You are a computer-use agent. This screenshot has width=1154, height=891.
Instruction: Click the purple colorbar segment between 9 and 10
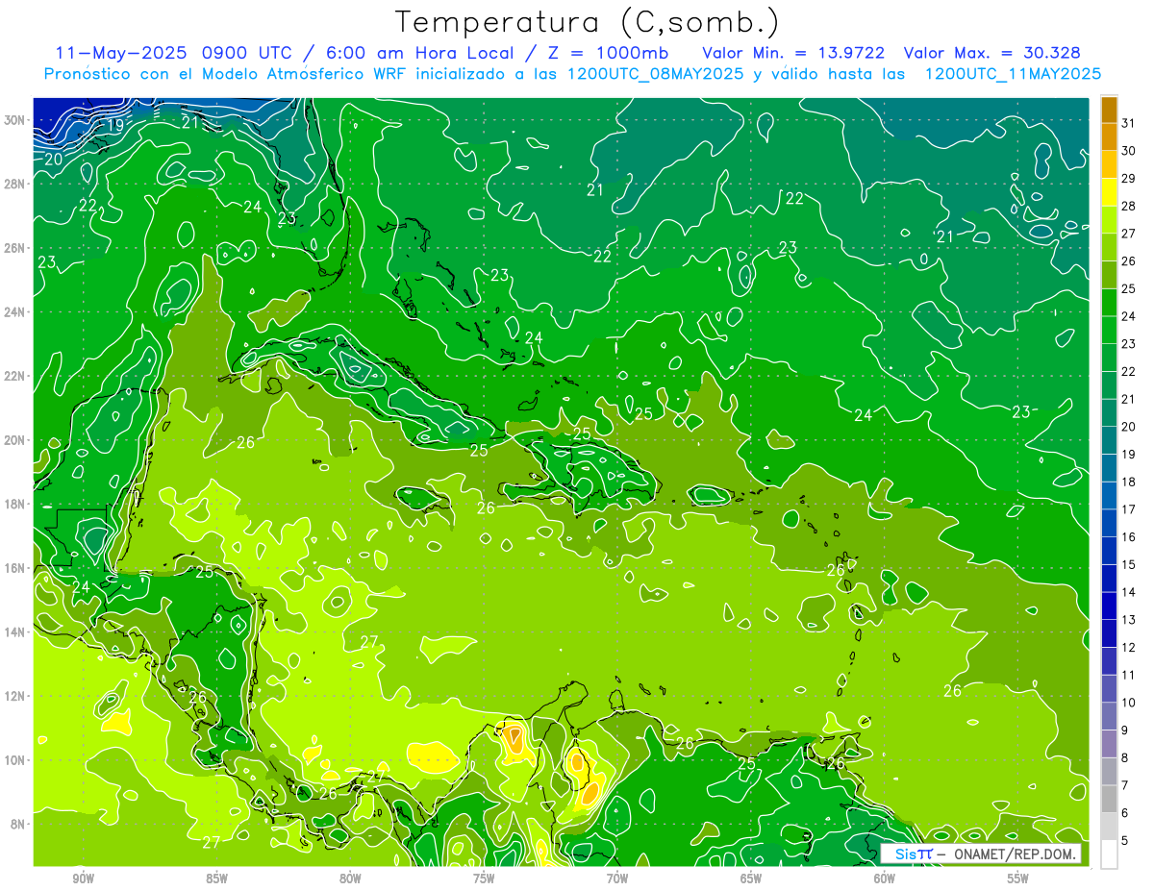coord(1109,717)
